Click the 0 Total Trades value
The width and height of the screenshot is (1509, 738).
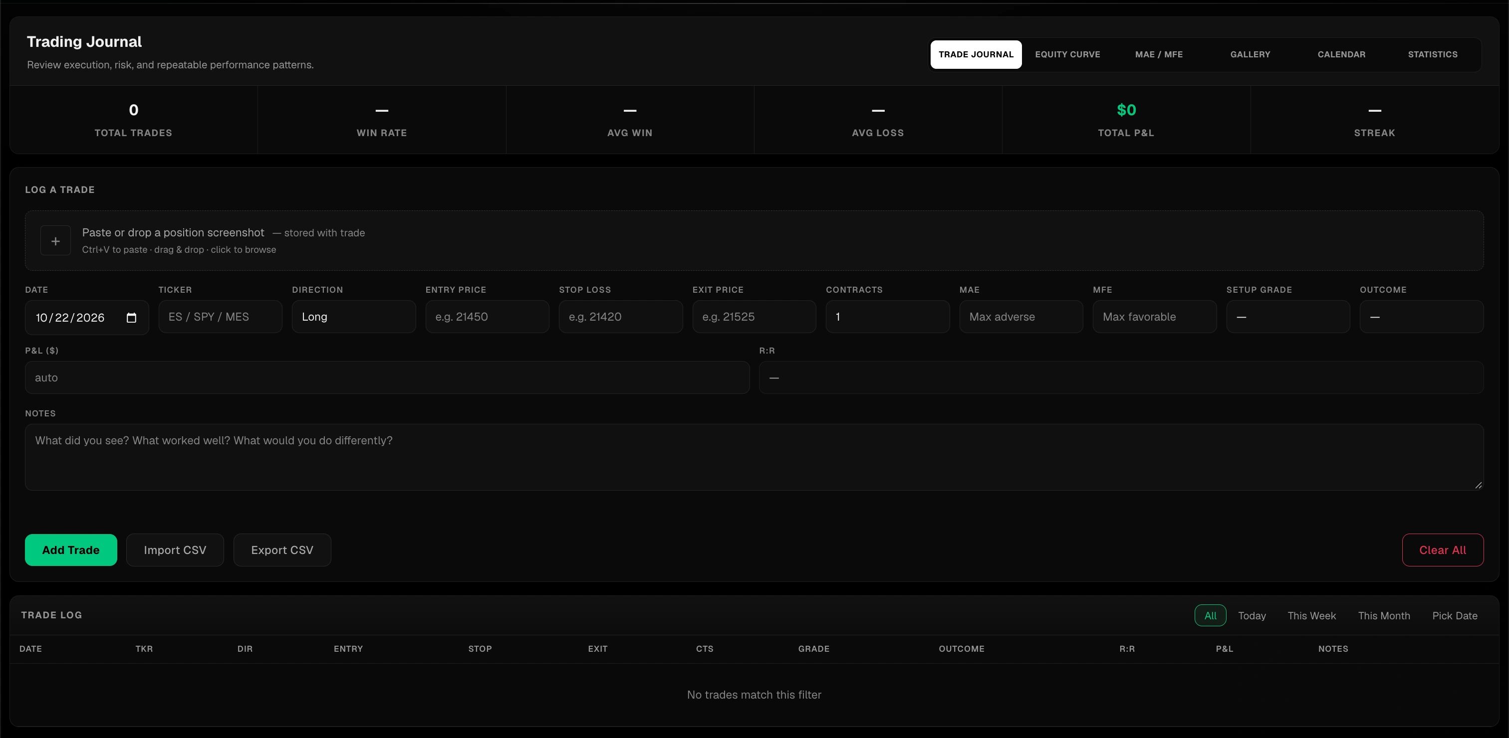click(x=134, y=110)
